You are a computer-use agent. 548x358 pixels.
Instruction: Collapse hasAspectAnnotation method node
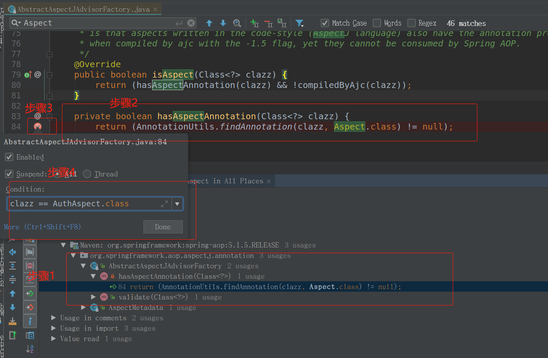tap(94, 277)
